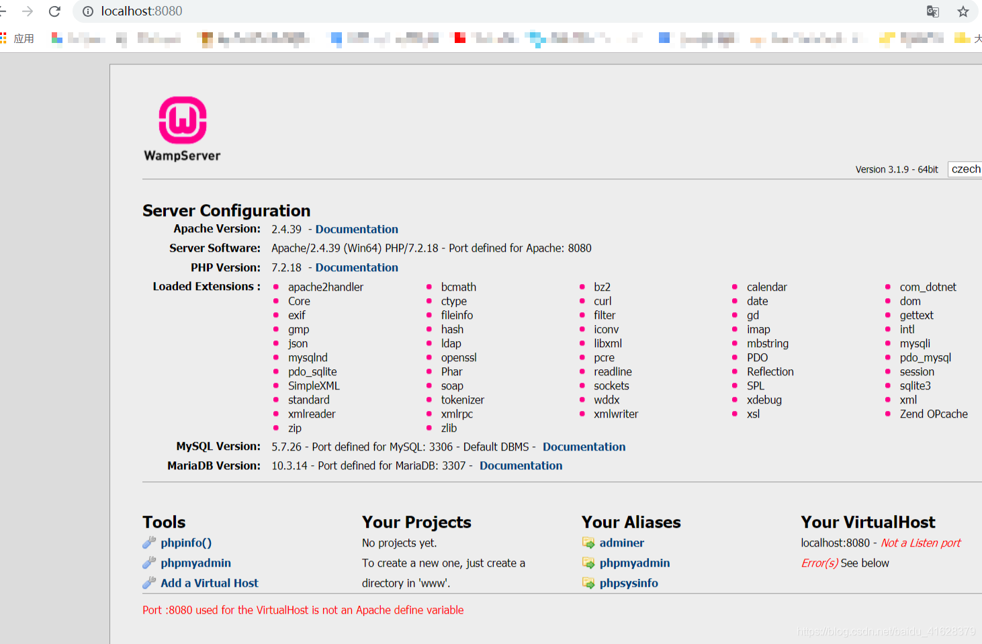Click the 'openssl' extension entry

tap(459, 357)
